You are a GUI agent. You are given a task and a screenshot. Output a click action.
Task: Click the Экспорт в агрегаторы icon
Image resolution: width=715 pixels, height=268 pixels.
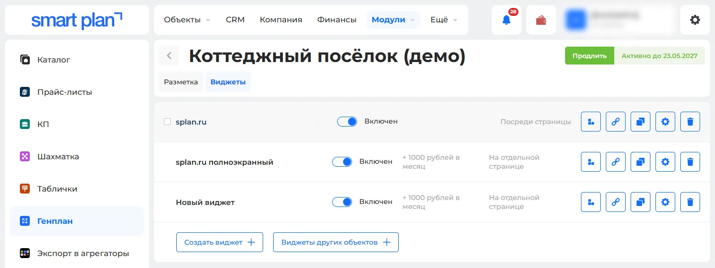[25, 253]
